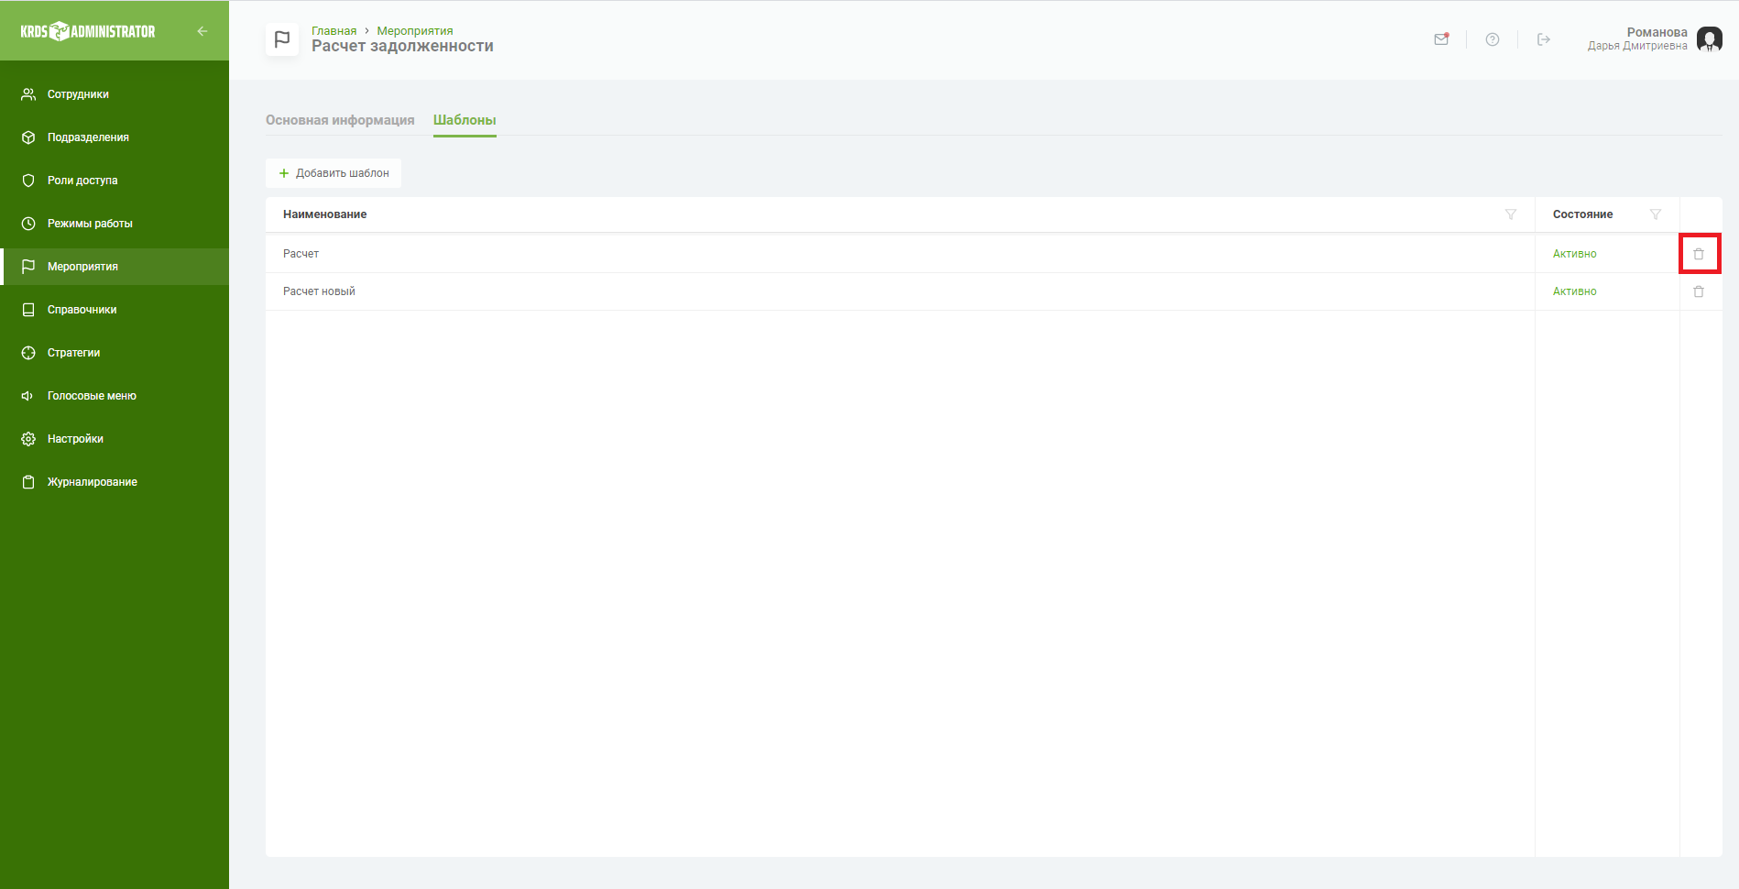Follow the Главная breadcrumb link
This screenshot has height=889, width=1739.
(334, 31)
